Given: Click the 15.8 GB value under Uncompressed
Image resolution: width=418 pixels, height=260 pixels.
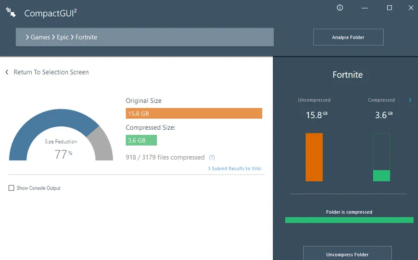Looking at the screenshot, I should (317, 115).
